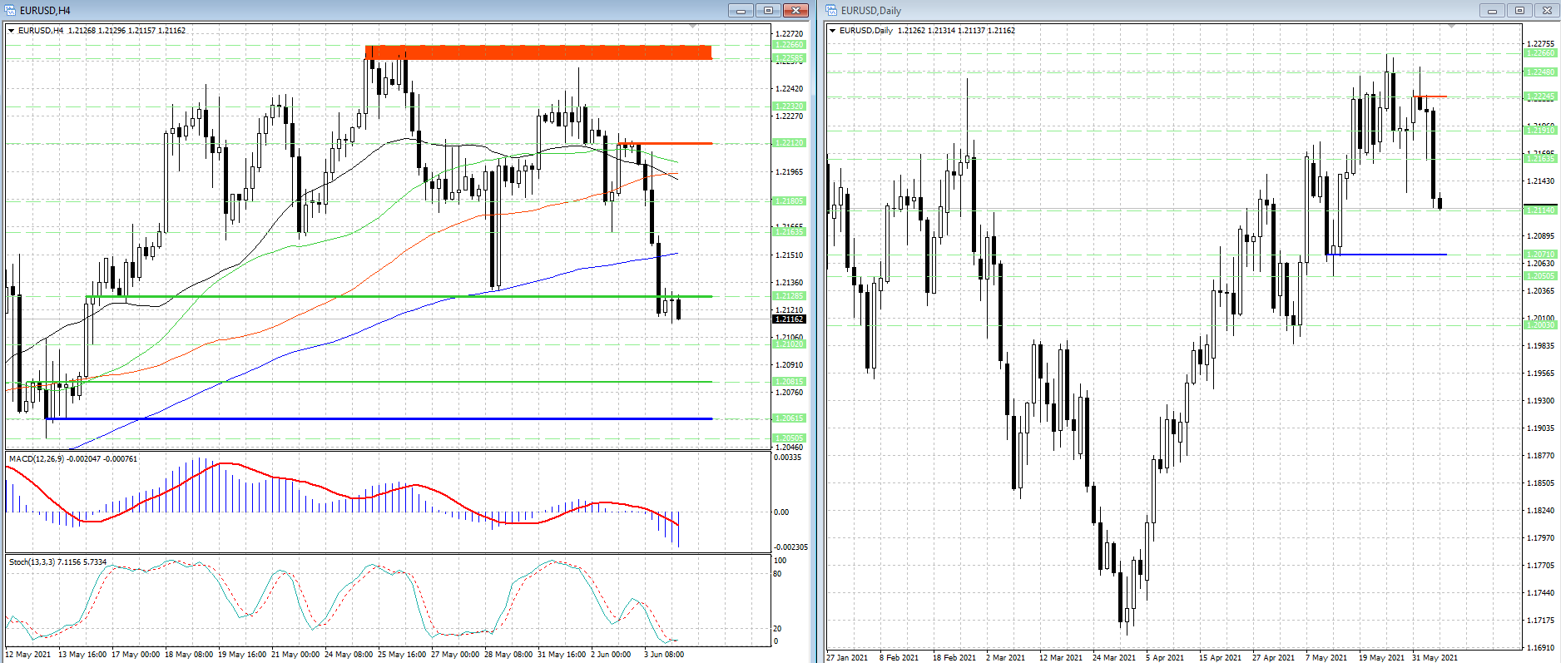Click the 80 level on Stochastic scale

[x=778, y=574]
